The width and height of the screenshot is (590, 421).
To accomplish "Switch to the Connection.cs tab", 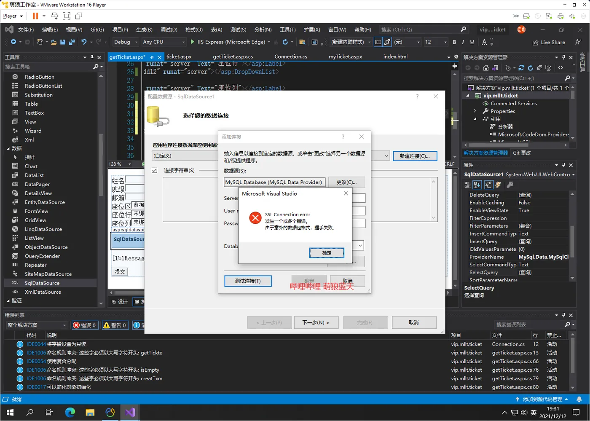I will pos(291,56).
